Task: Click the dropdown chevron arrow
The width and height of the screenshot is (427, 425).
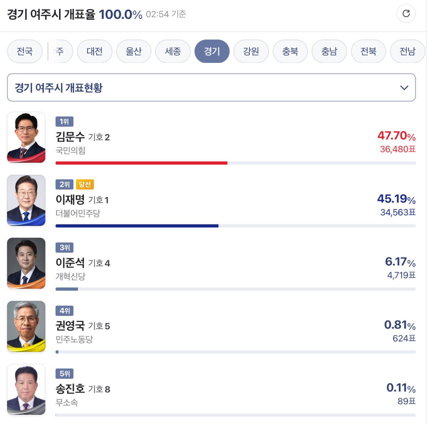Action: [x=404, y=88]
